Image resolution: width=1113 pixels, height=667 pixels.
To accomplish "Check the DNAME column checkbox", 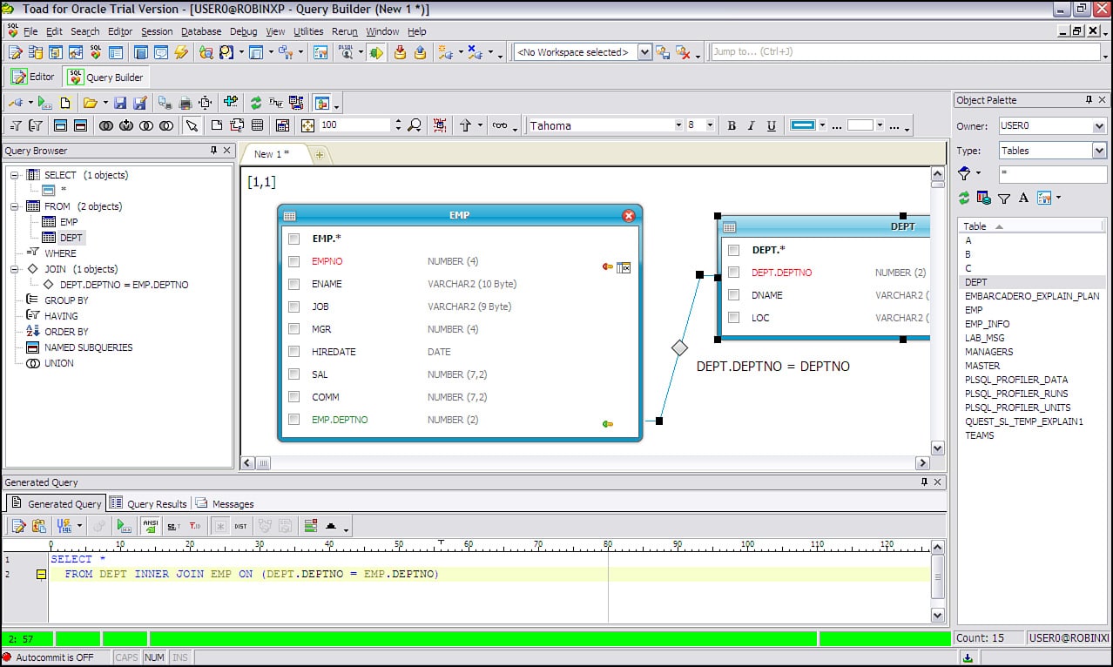I will (734, 295).
